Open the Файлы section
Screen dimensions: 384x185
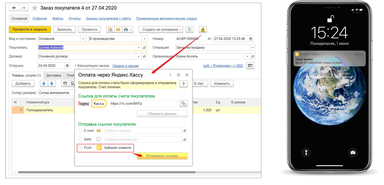[x=58, y=18]
